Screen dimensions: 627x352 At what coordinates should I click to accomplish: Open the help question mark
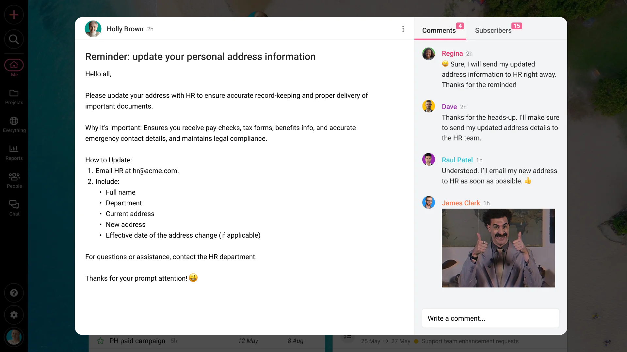coord(14,293)
